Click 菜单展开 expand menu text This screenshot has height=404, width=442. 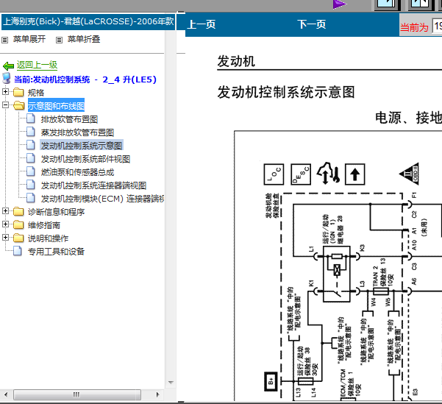click(29, 39)
